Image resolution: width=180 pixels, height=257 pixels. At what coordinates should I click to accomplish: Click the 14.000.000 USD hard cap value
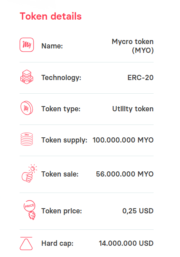[x=126, y=243]
